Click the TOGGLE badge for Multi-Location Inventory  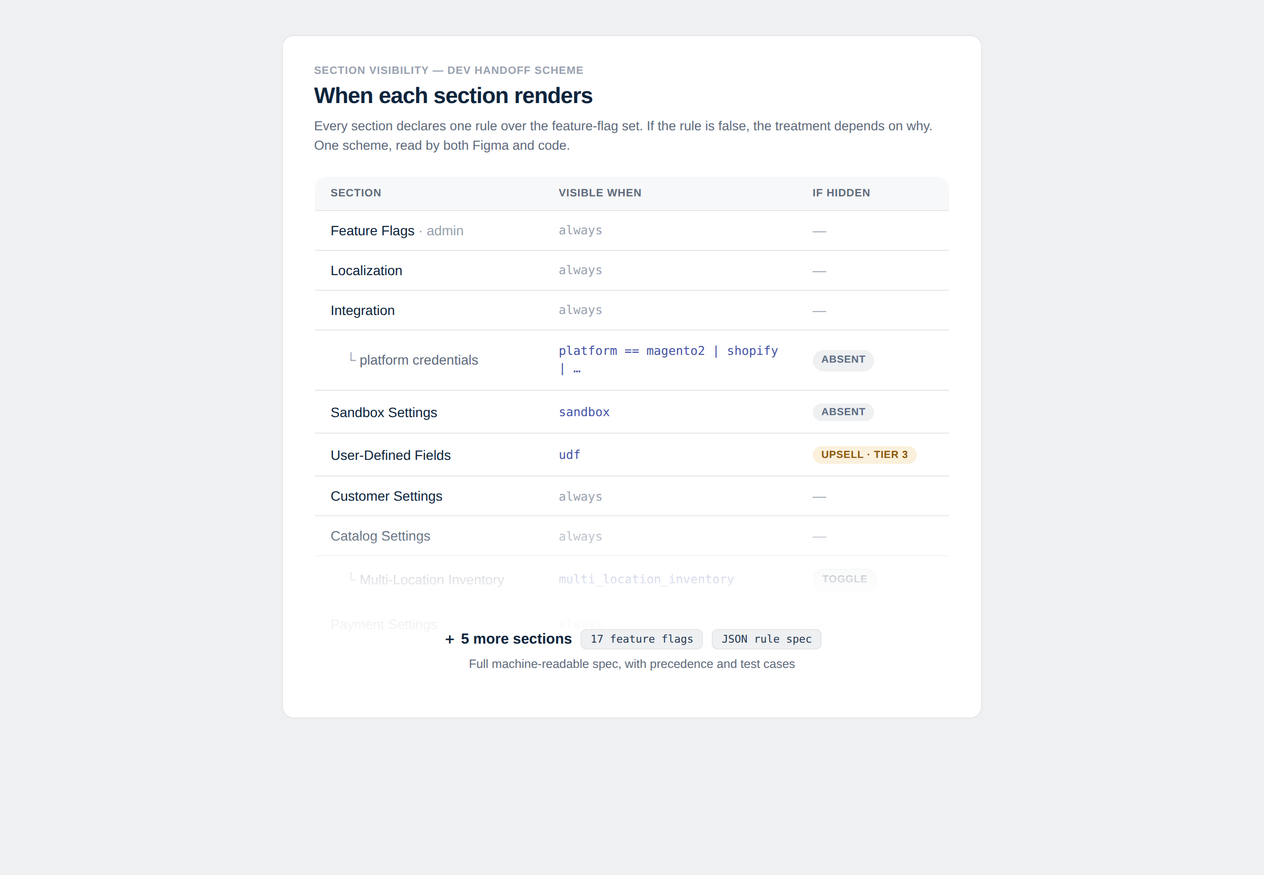coord(844,579)
